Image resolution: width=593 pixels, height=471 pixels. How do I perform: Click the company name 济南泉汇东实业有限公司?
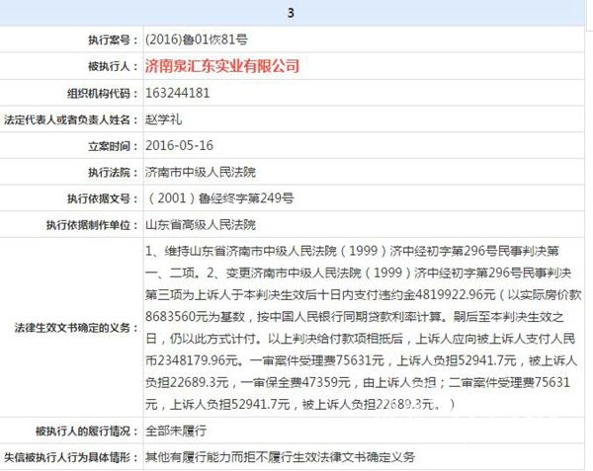point(221,66)
